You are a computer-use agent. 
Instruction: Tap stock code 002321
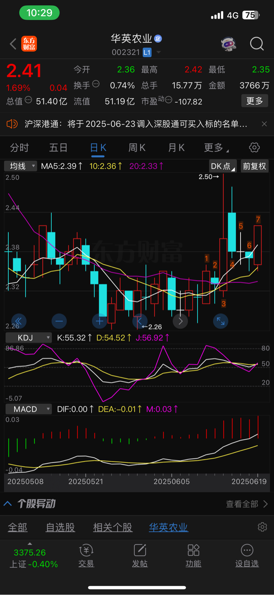126,52
